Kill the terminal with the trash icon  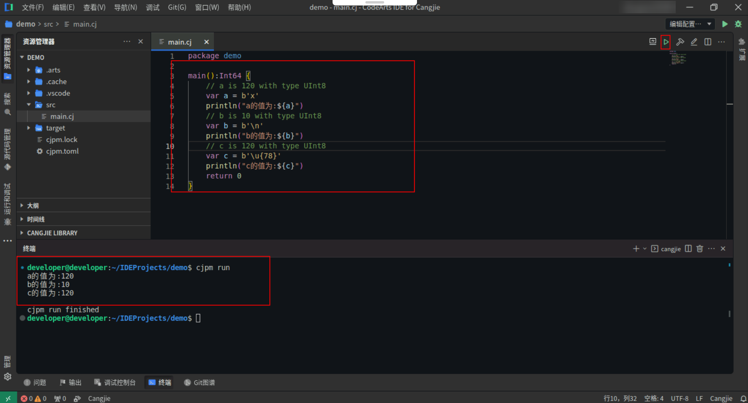tap(700, 249)
